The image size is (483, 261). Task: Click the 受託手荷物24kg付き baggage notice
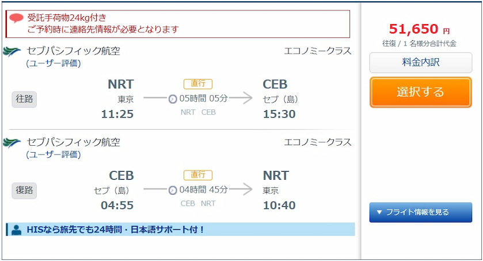[67, 18]
